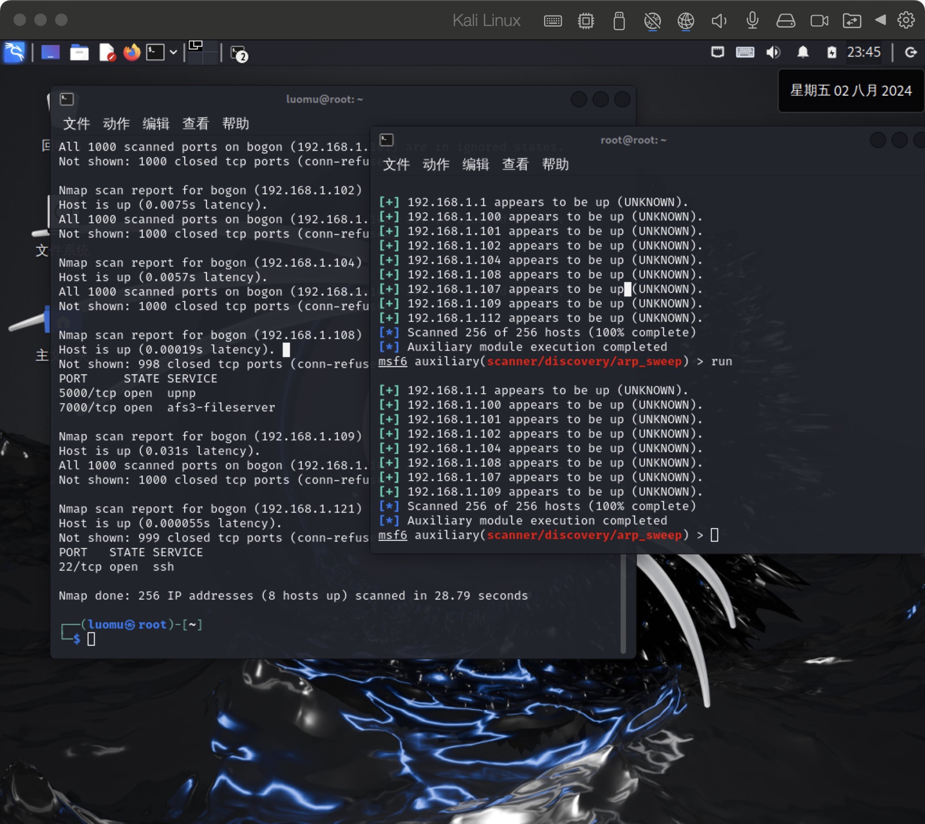
Task: Click the last 'Auxiliary module execution completed' line
Action: [x=523, y=521]
